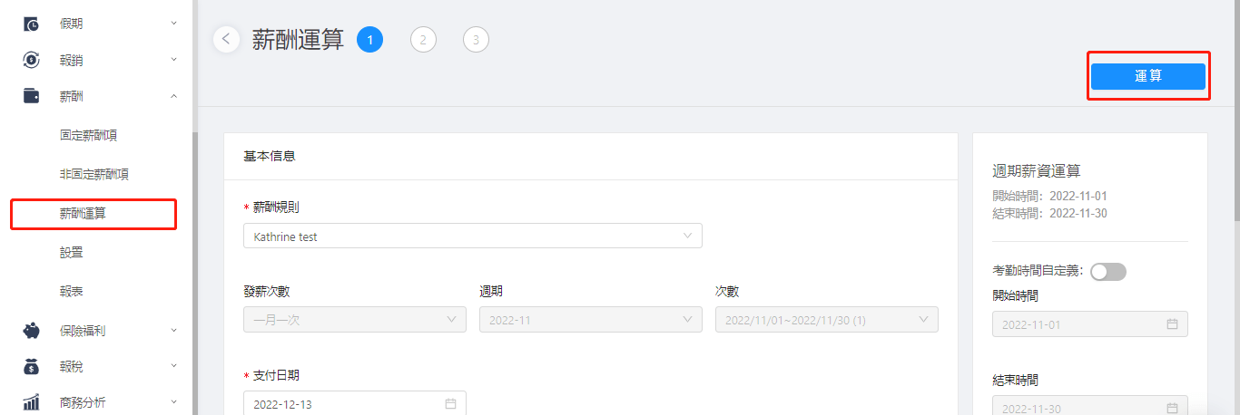1240x415 pixels.
Task: Click the 開始時間 date field in right panel
Action: coord(1090,323)
